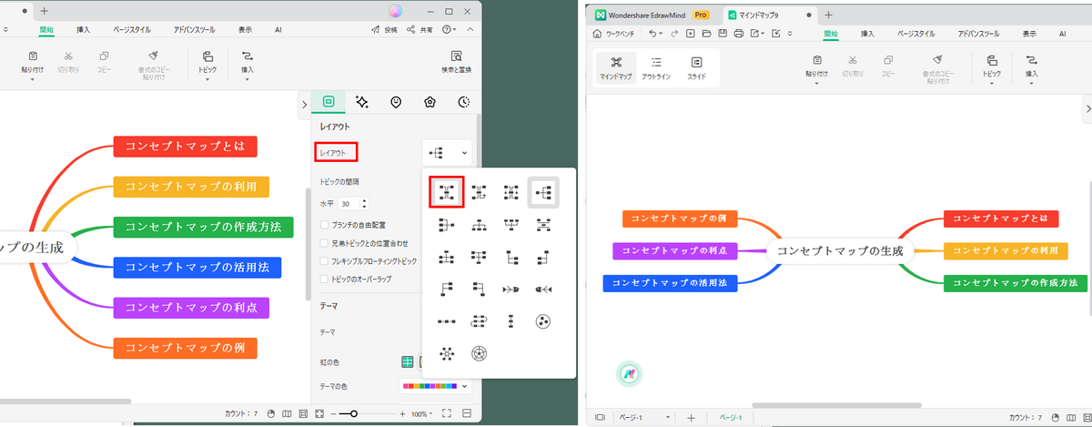
Task: Select the fishbone (right-facing) layout in the popup
Action: click(510, 290)
